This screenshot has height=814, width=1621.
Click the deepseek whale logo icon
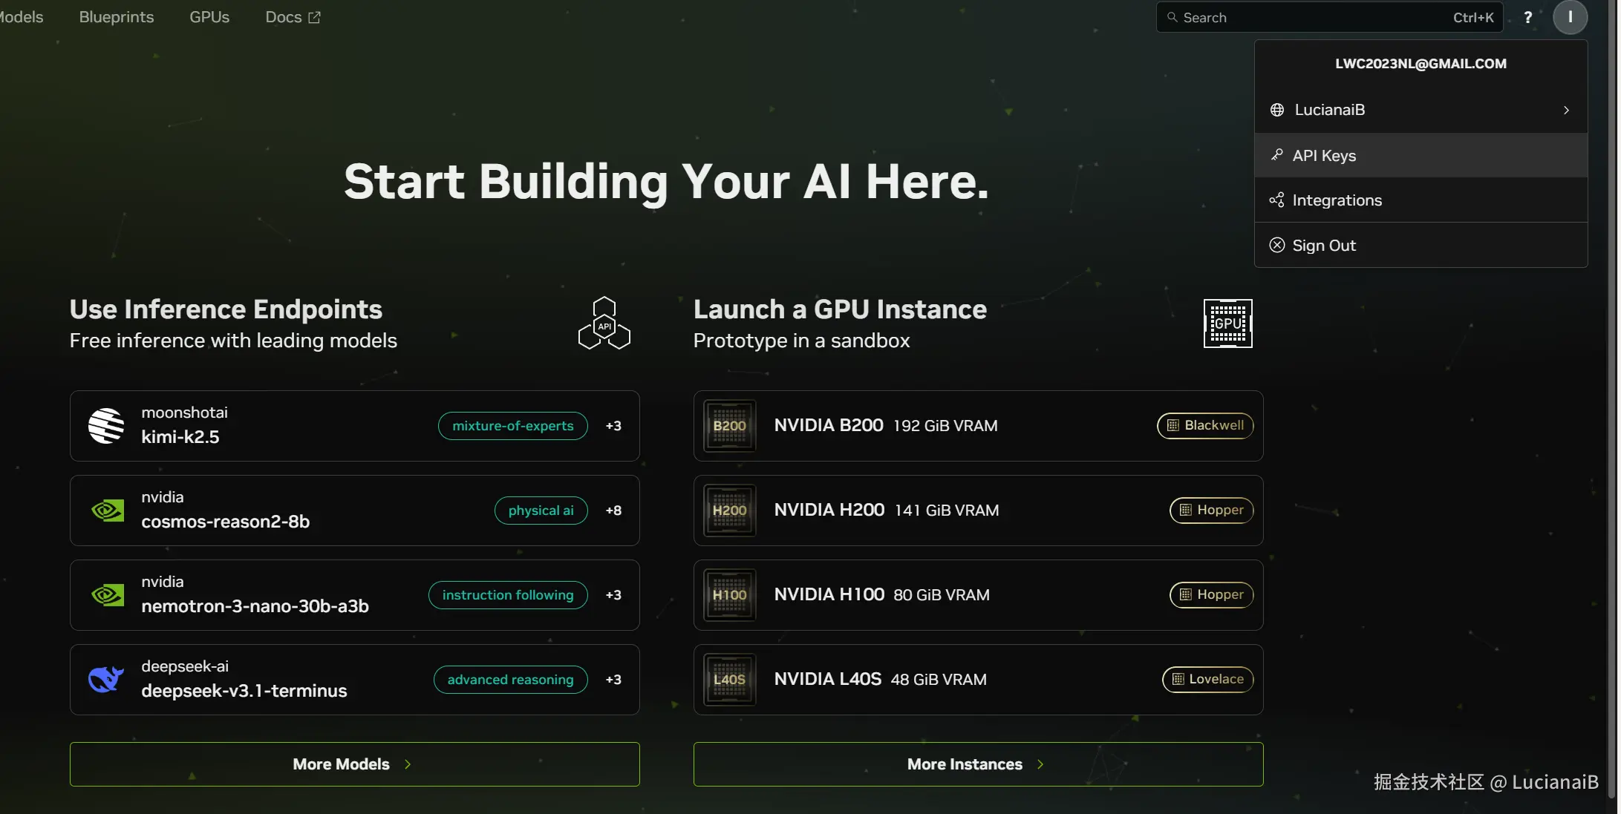click(106, 679)
